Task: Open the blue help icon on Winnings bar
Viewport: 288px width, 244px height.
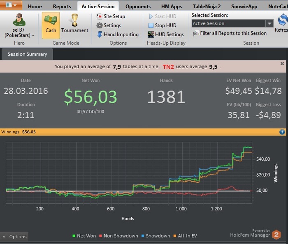Action: click(282, 132)
